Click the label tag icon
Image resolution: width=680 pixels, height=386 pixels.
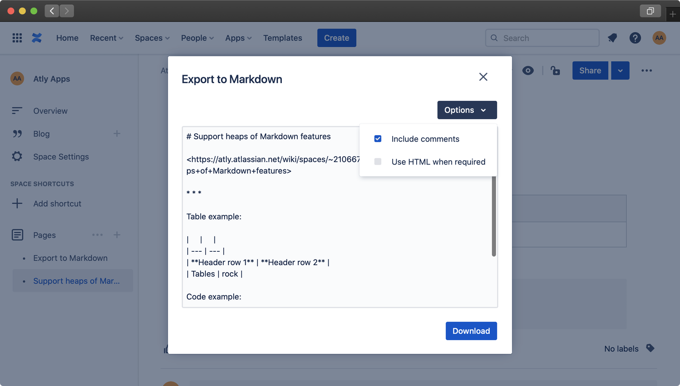pyautogui.click(x=650, y=348)
